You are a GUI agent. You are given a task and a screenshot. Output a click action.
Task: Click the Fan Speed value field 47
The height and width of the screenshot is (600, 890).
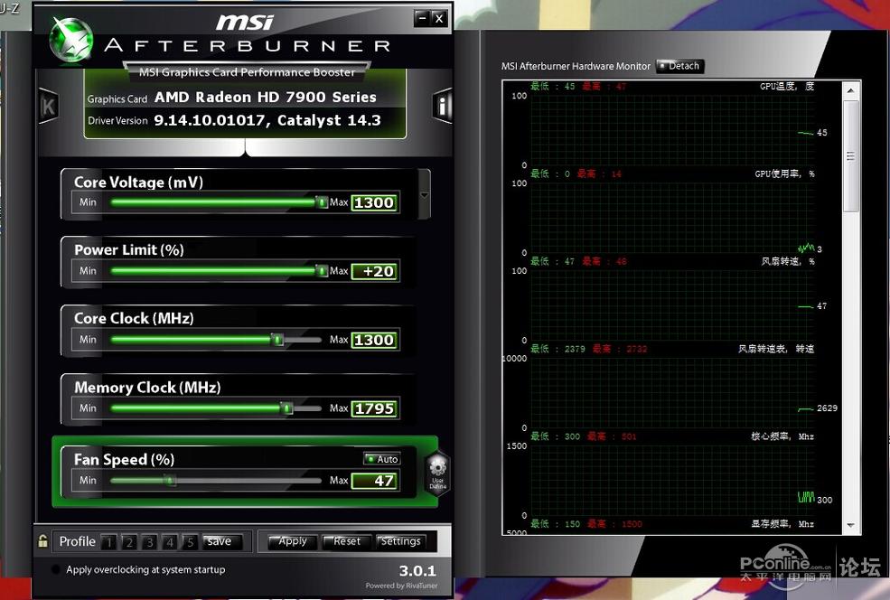tap(374, 481)
